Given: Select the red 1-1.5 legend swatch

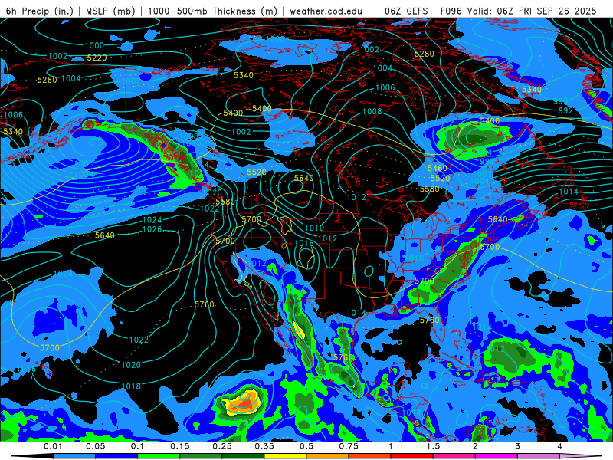Looking at the screenshot, I should (412, 456).
